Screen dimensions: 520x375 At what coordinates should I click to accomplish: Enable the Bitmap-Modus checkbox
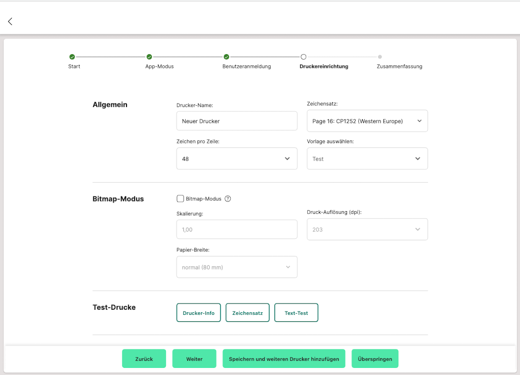tap(180, 199)
